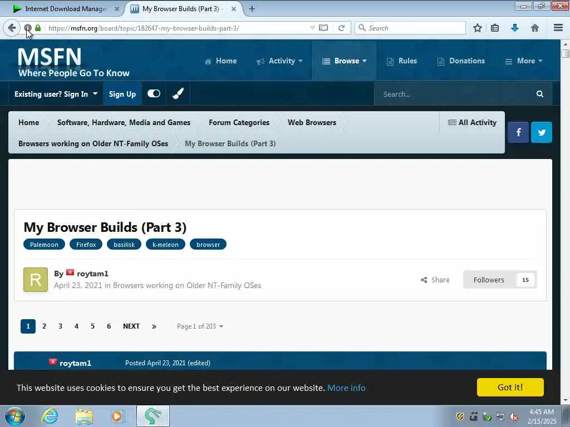Click the roytam1 avatar thumbnail
This screenshot has width=570, height=427.
coord(36,280)
